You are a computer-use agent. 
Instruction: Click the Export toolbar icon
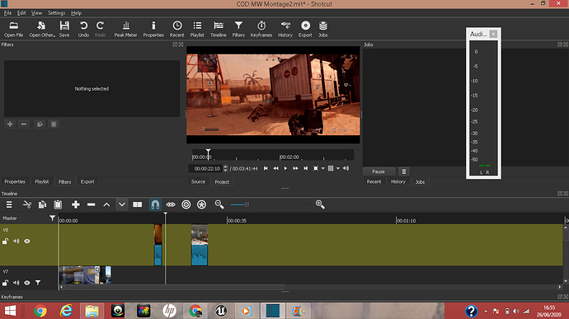click(305, 29)
